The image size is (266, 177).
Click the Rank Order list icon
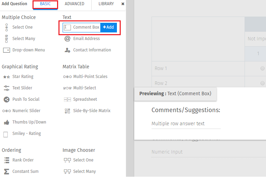(x=7, y=160)
